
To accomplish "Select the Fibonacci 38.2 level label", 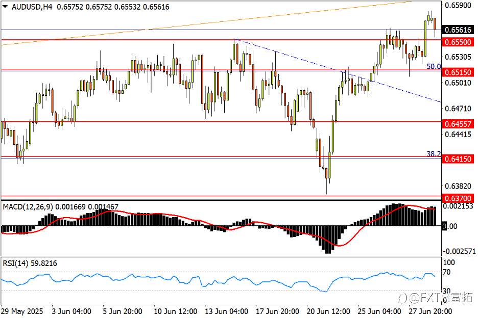I will (434, 154).
